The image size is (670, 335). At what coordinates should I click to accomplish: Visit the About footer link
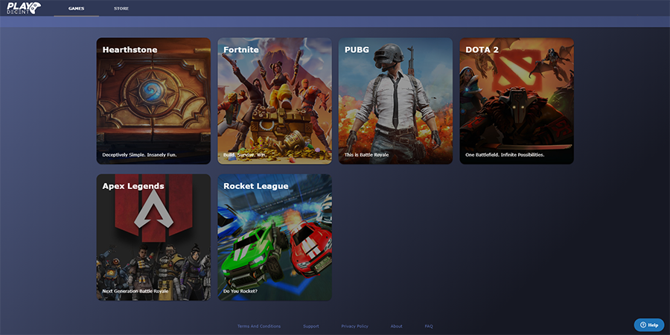click(397, 326)
